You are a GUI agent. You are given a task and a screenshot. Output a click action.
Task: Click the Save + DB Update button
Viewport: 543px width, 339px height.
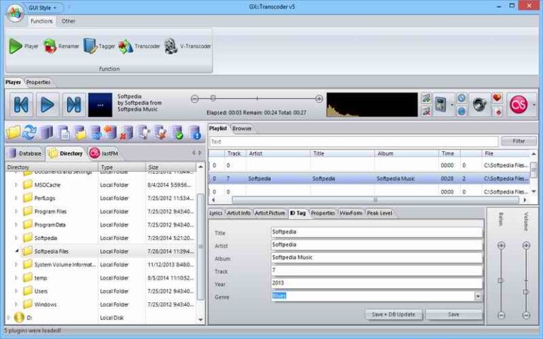tap(394, 314)
